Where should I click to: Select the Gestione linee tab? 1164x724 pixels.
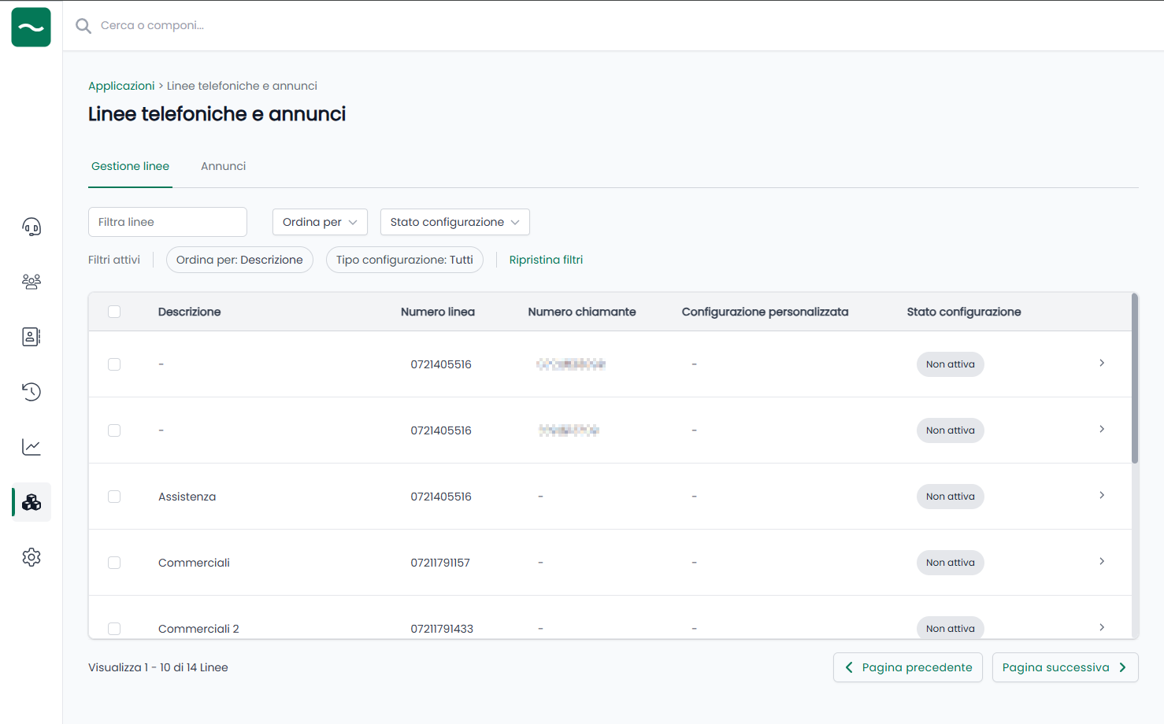click(x=130, y=166)
